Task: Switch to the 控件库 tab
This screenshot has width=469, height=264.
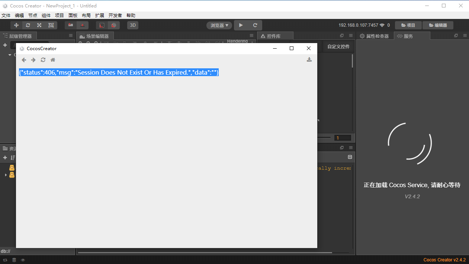Action: (x=274, y=36)
